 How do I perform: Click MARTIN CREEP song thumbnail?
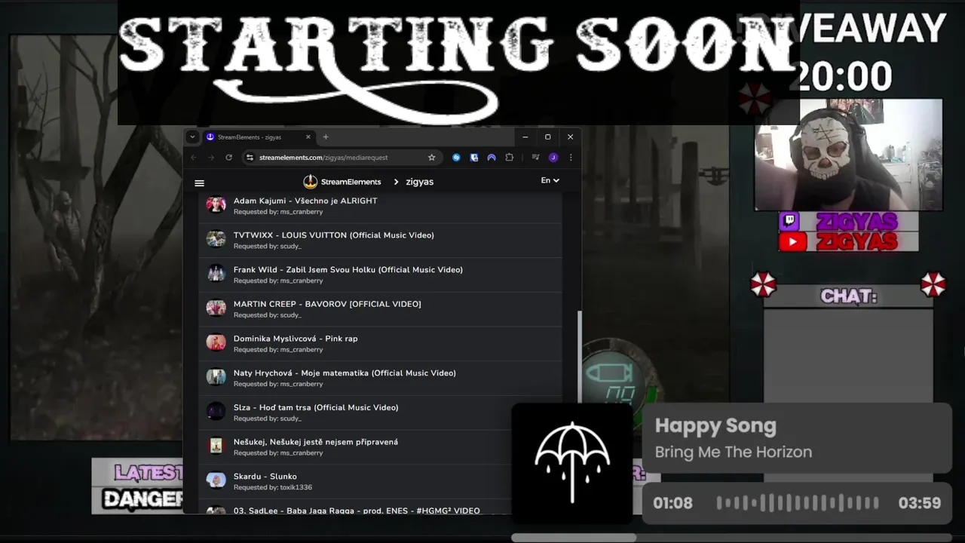pyautogui.click(x=216, y=308)
